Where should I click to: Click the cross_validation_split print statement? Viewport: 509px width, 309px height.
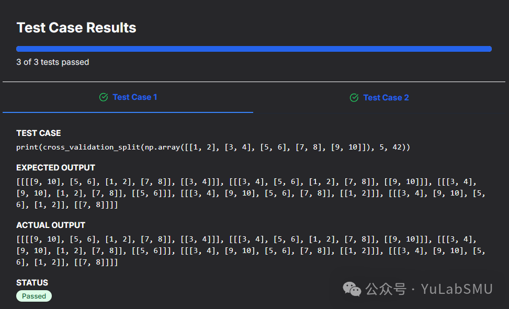point(213,147)
